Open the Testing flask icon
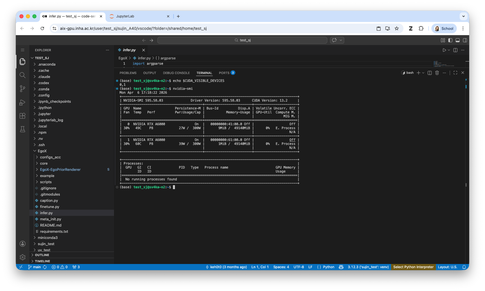The height and width of the screenshot is (291, 485). click(x=23, y=129)
